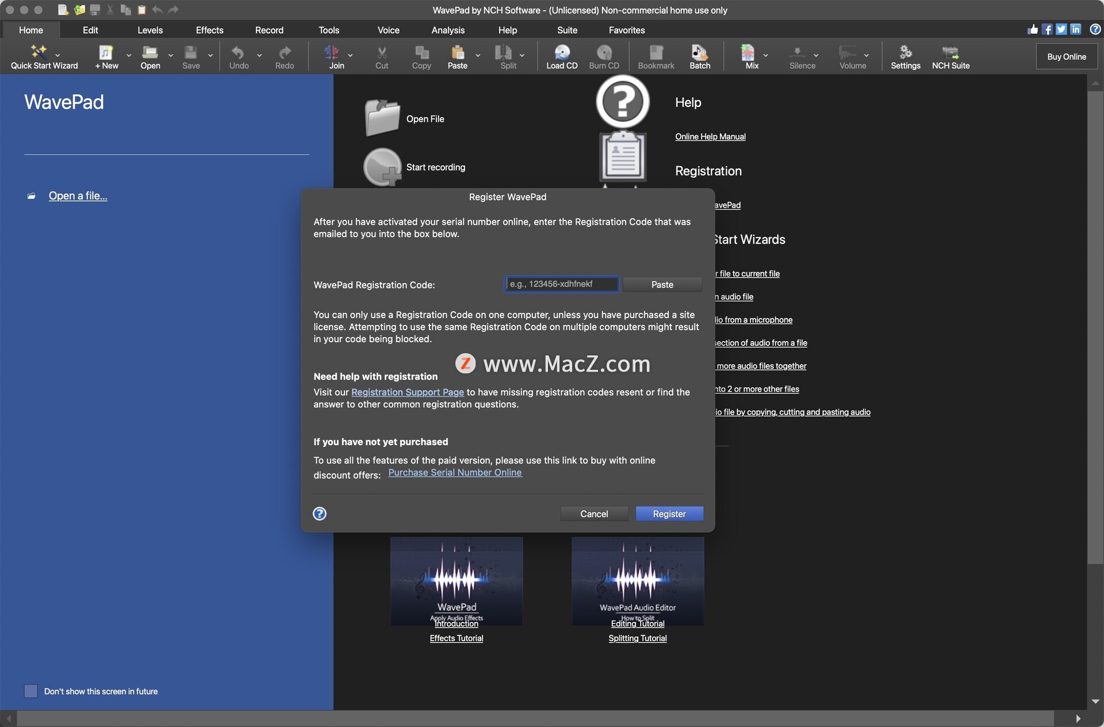Expand the Save dropdown arrow
This screenshot has height=727, width=1104.
[210, 55]
